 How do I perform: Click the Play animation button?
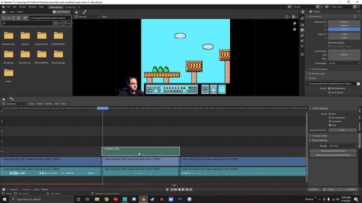(x=183, y=189)
